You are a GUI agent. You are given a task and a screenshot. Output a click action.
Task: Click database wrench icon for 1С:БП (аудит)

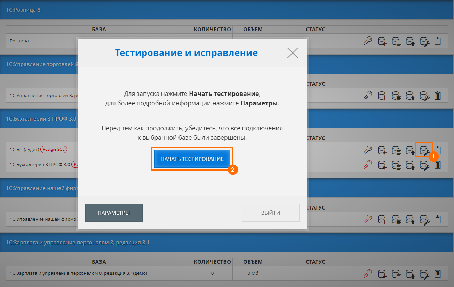[424, 150]
